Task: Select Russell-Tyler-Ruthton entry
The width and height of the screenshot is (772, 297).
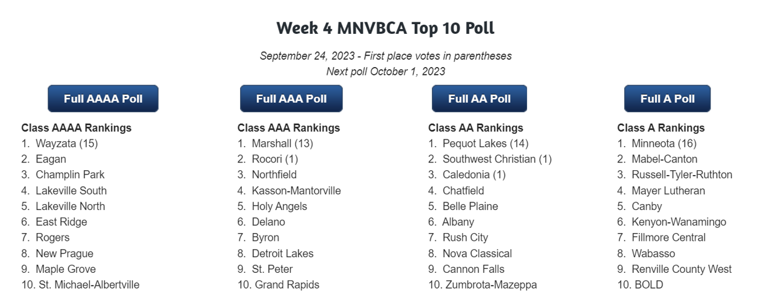Action: [682, 175]
